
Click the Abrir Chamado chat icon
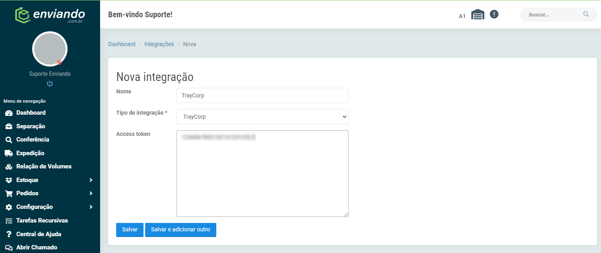tap(9, 247)
